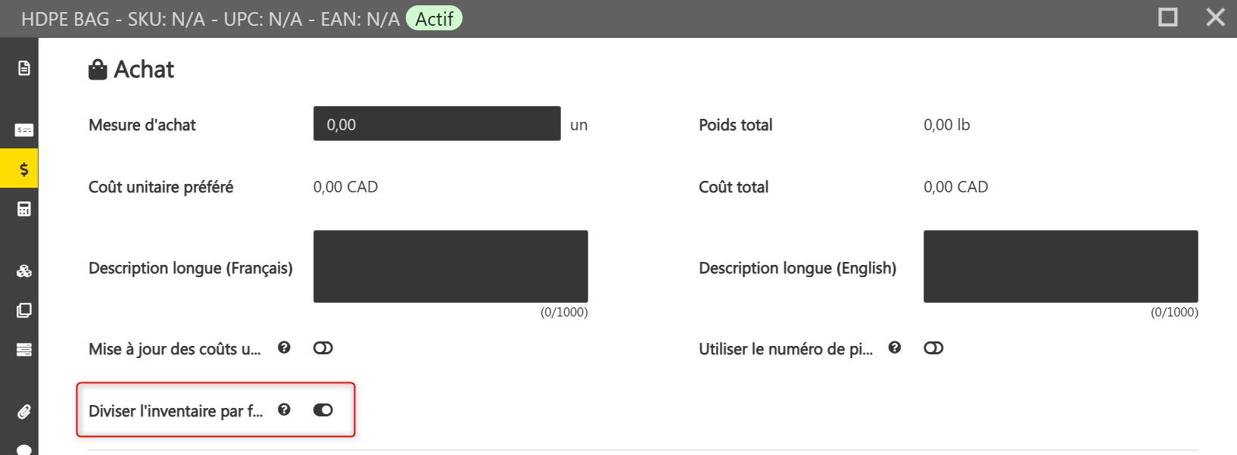1237x455 pixels.
Task: Maximize the HDPE BAG window
Action: coord(1168,17)
